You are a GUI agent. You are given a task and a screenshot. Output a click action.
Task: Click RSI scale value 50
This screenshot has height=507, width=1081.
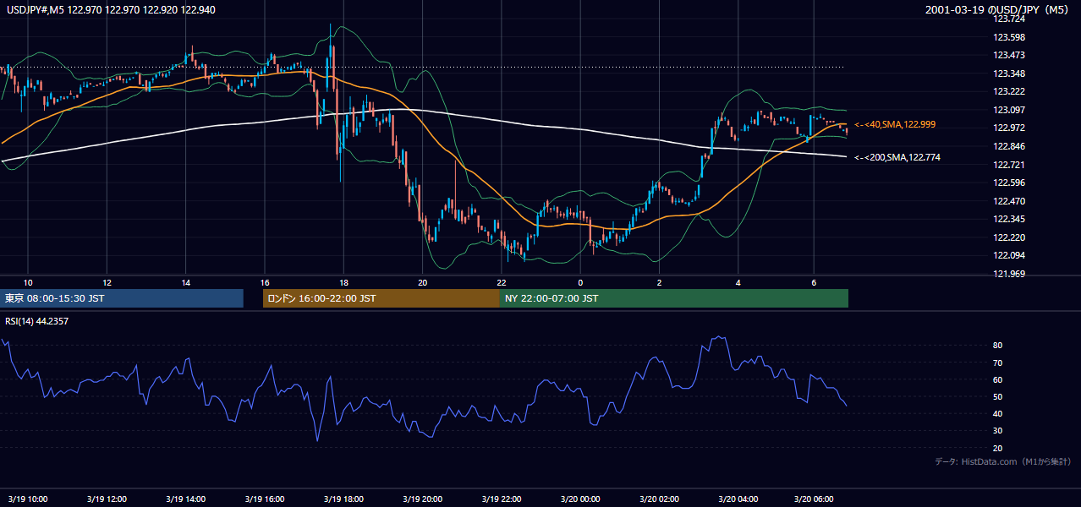coord(998,396)
